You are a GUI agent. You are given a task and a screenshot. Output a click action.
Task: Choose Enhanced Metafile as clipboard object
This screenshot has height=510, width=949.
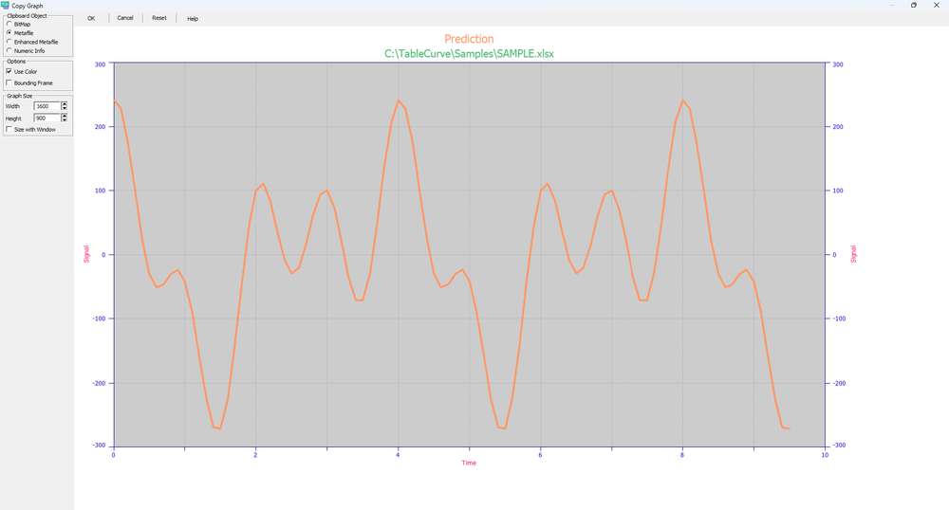tap(9, 42)
